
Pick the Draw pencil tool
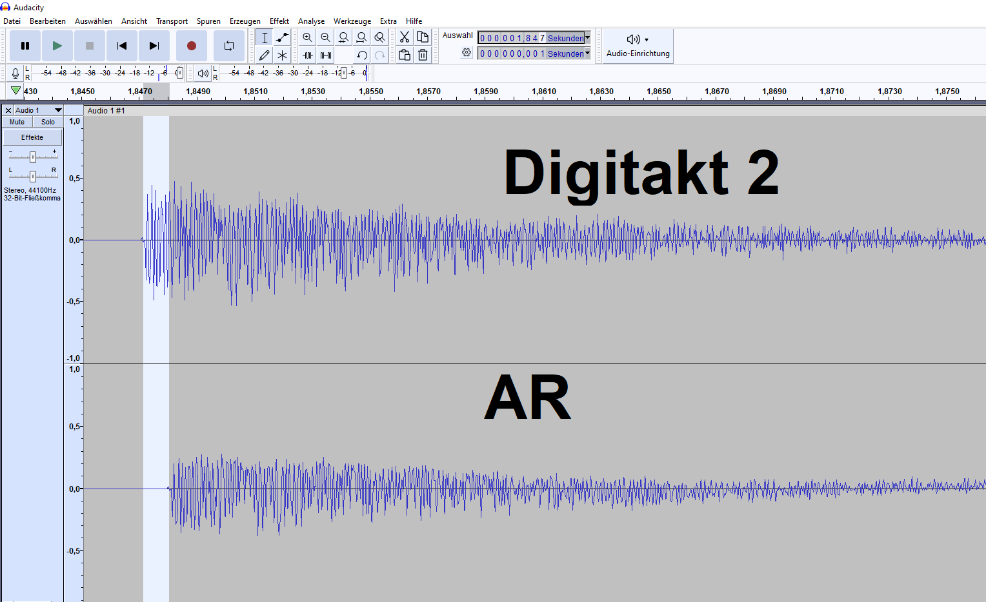pos(264,55)
